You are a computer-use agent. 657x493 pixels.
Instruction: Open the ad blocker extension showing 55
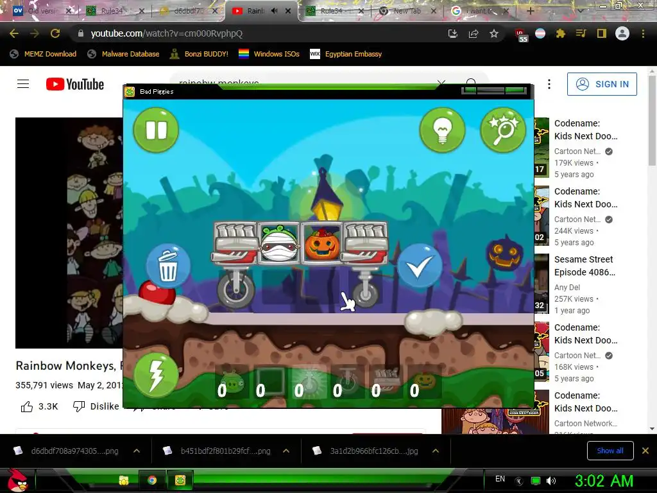(521, 35)
